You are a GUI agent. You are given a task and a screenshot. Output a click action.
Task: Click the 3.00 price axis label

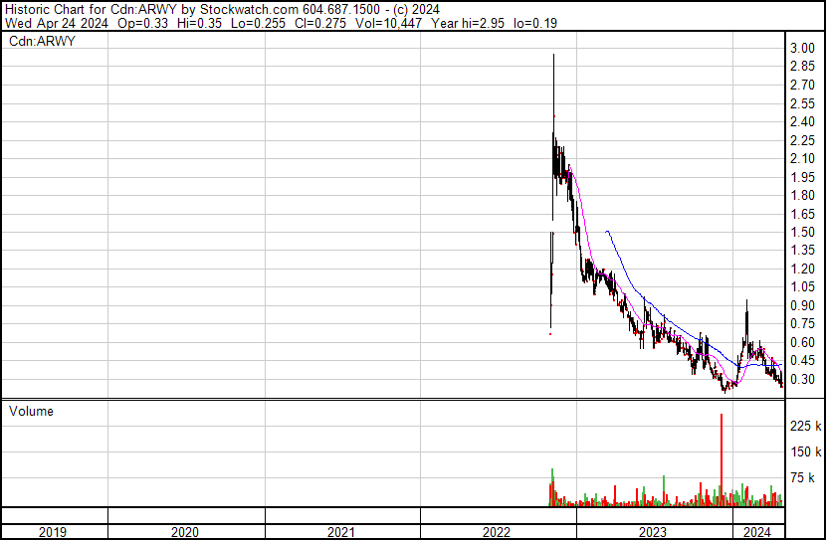(x=802, y=49)
